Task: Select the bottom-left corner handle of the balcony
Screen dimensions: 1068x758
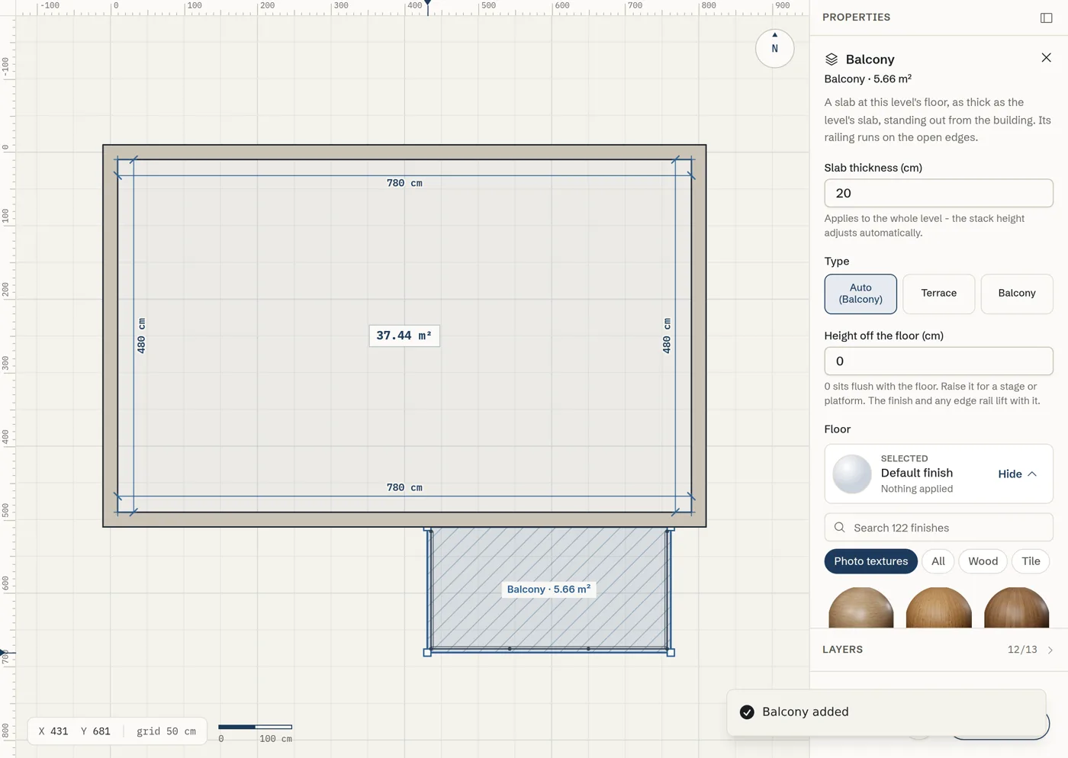Action: [427, 653]
